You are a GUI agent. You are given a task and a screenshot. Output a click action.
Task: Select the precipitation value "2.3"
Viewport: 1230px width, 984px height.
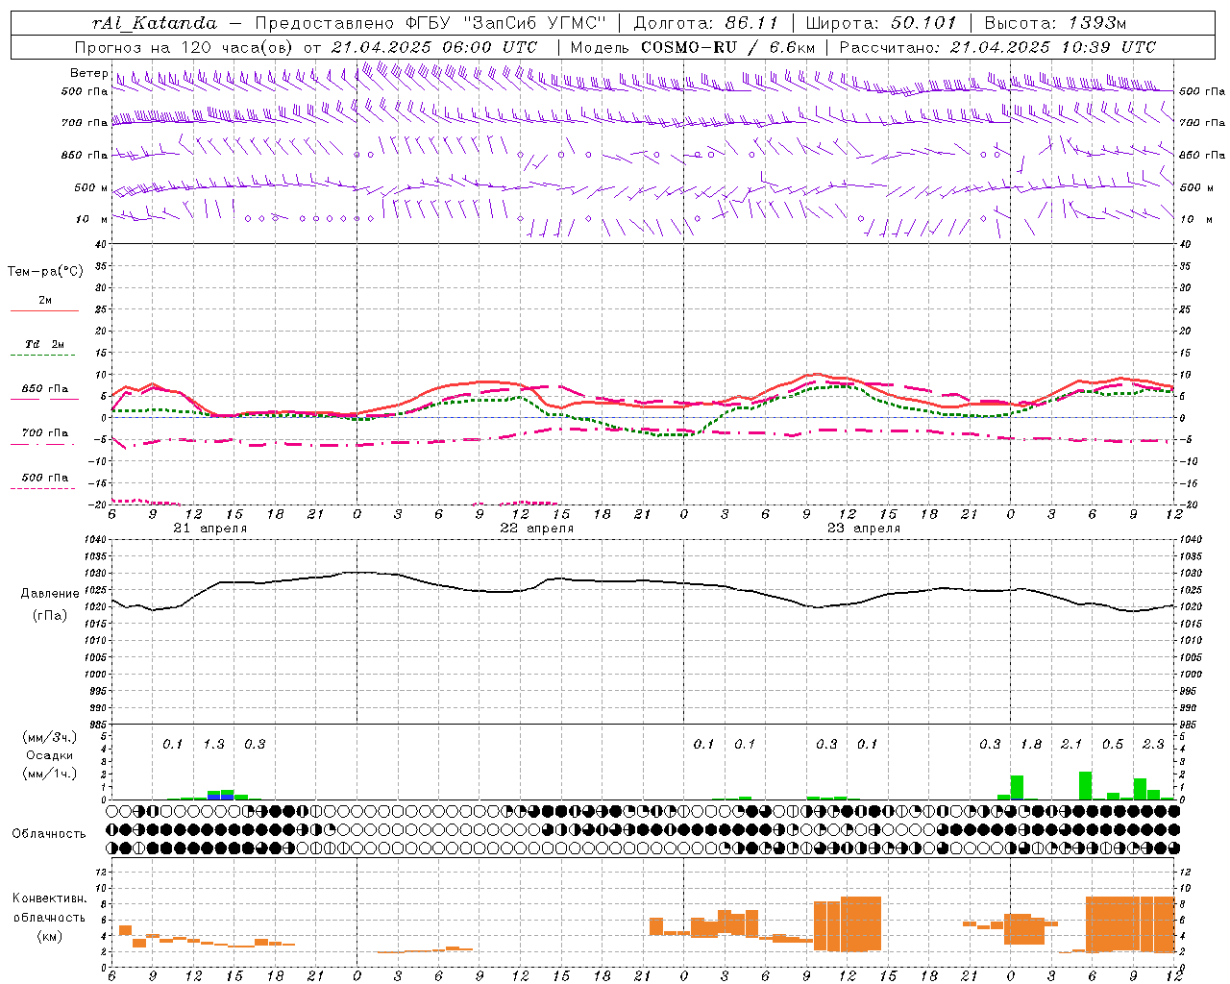pos(1153,744)
